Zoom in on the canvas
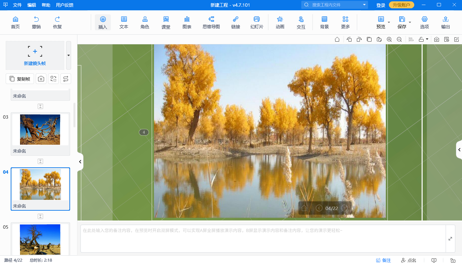The height and width of the screenshot is (264, 462). pyautogui.click(x=389, y=39)
